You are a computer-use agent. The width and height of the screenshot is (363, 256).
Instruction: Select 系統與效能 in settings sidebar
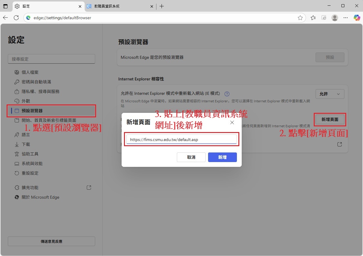pos(32,164)
